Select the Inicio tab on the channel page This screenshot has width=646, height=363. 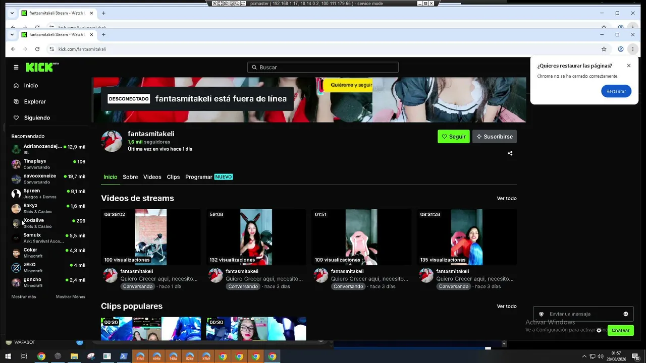tap(110, 177)
